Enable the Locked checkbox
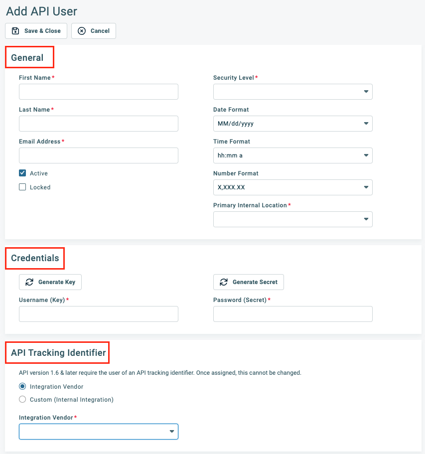 tap(22, 187)
